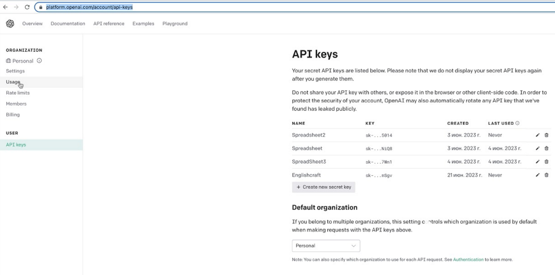Delete the SpreadSheet3 key with trash icon
Screen dimensions: 555x275
547,162
